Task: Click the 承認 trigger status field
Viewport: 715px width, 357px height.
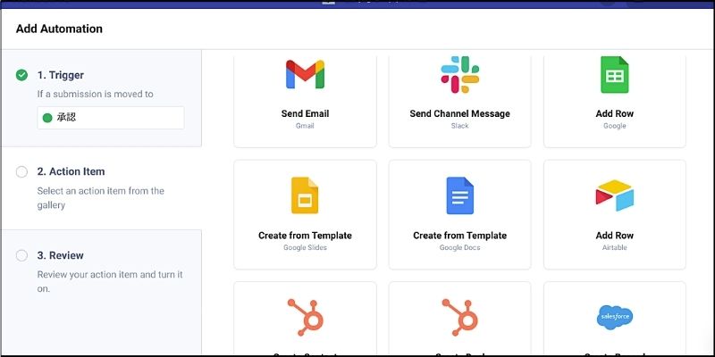Action: coord(111,118)
